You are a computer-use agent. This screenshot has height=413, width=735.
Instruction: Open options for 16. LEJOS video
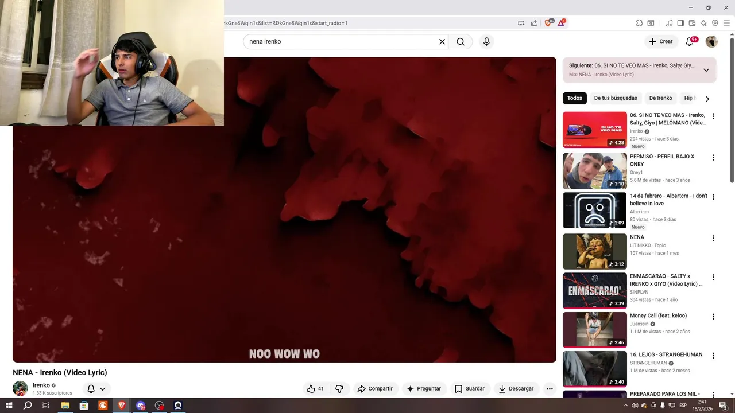713,356
